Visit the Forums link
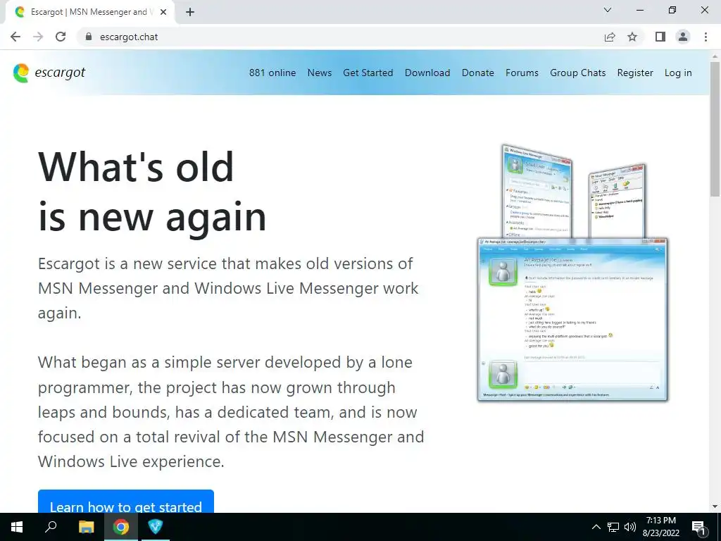 point(522,73)
